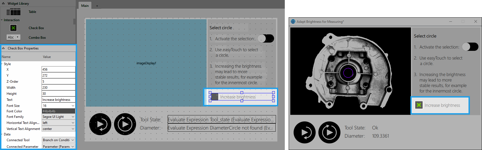Click the Table label in Widget Library

click(32, 12)
